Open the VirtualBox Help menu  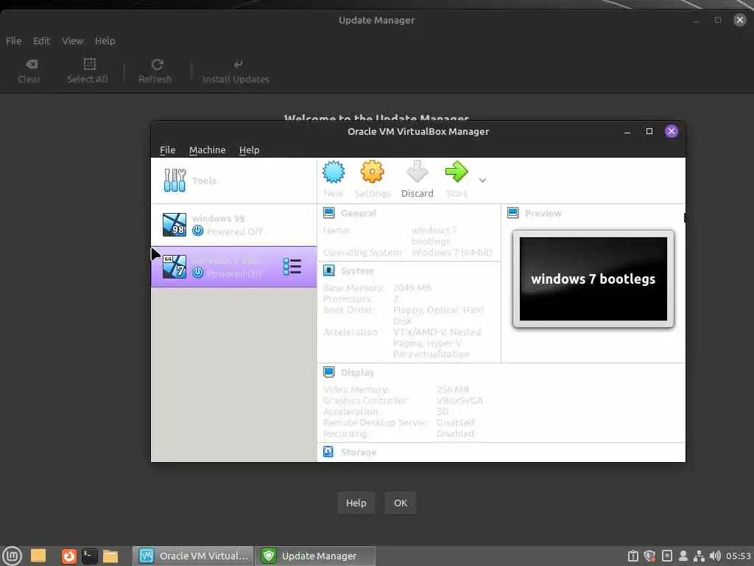pyautogui.click(x=249, y=150)
